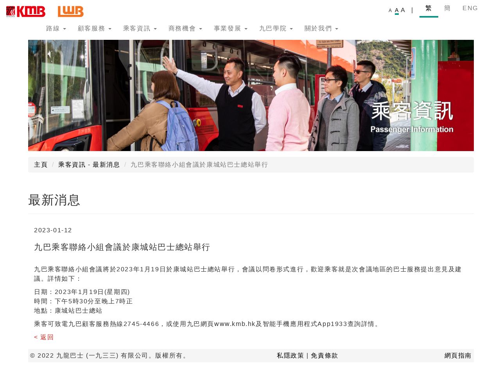Click the Passenger Information banner image

pos(251,95)
